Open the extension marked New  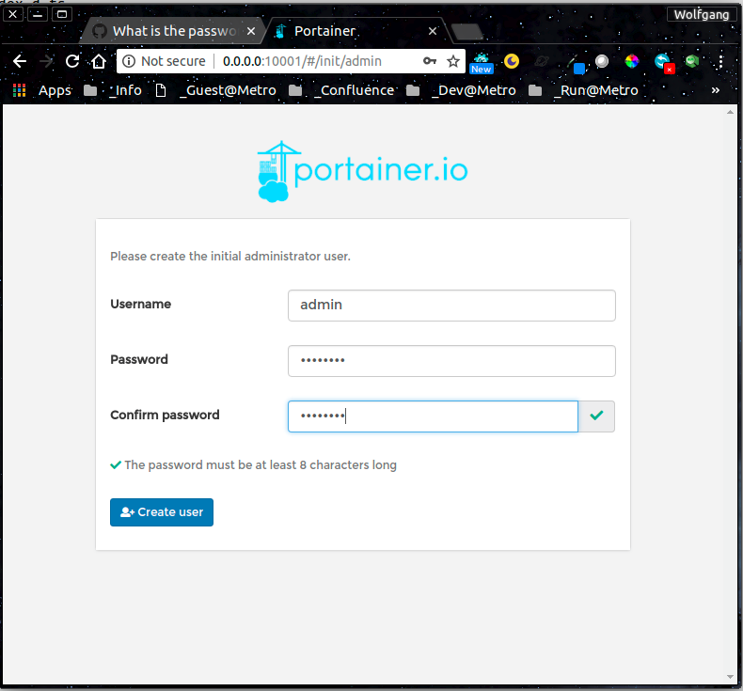pyautogui.click(x=481, y=64)
